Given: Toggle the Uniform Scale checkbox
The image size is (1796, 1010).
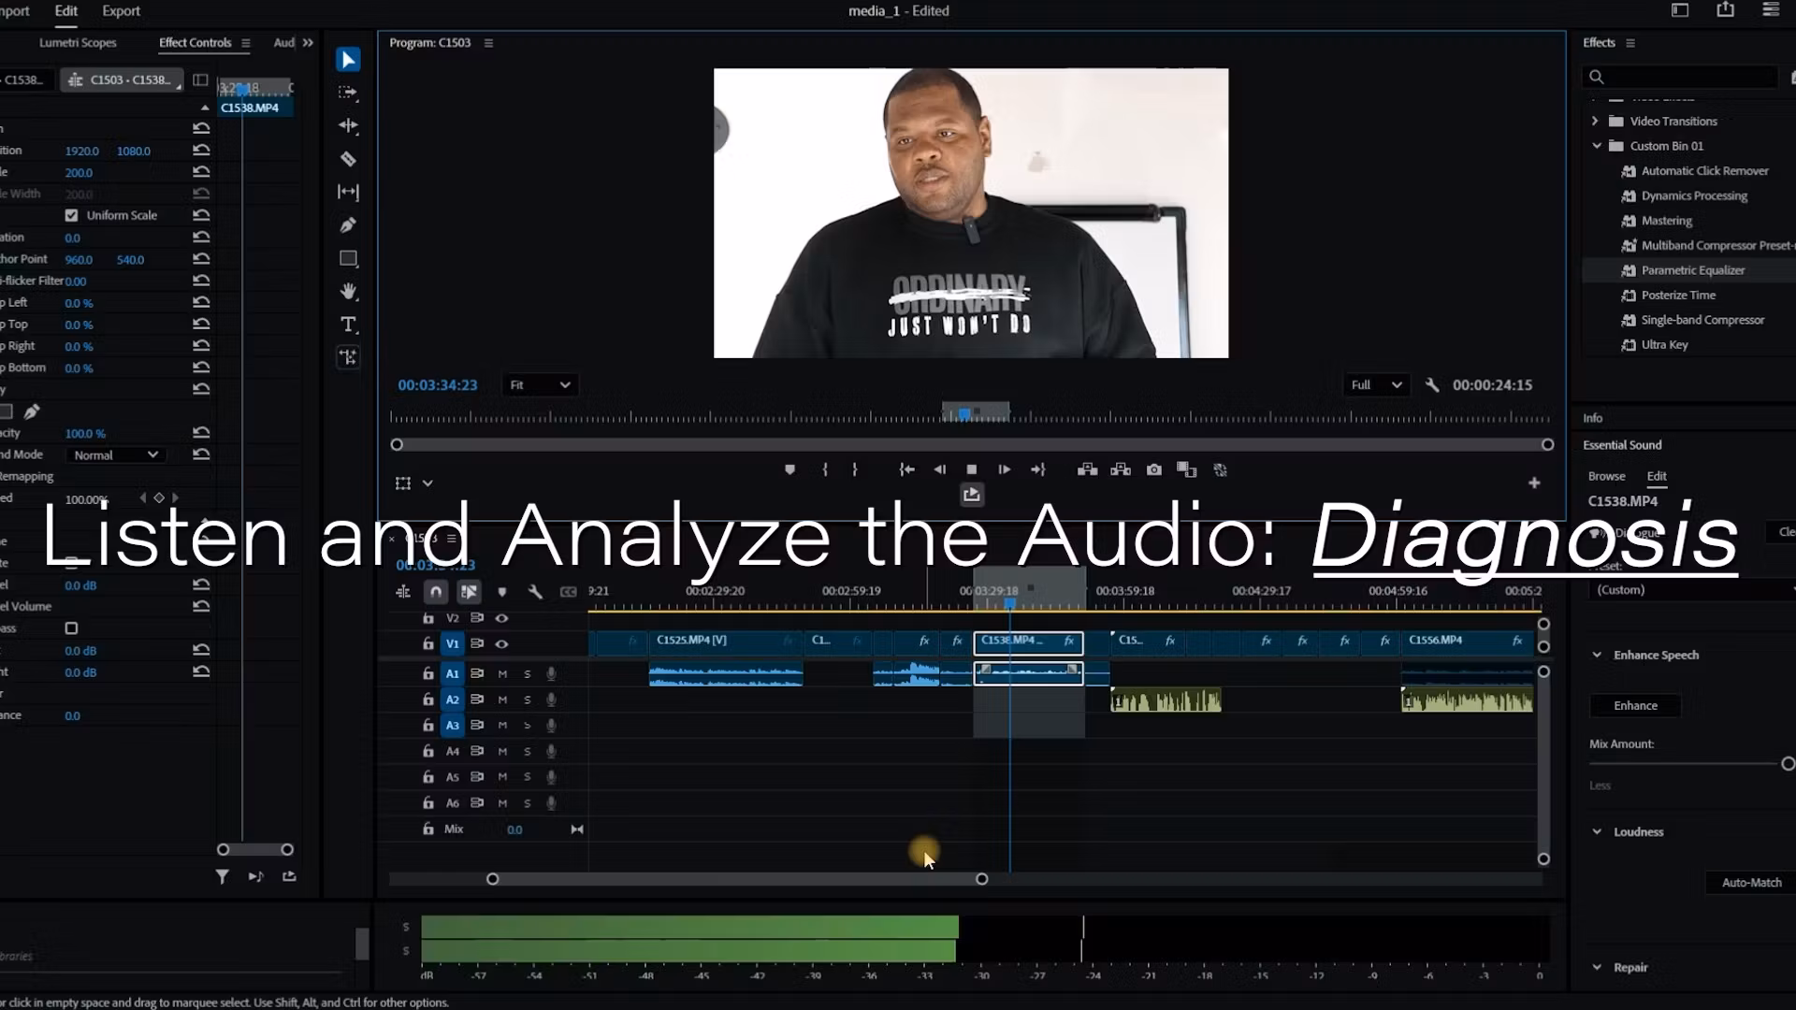Looking at the screenshot, I should pos(72,215).
